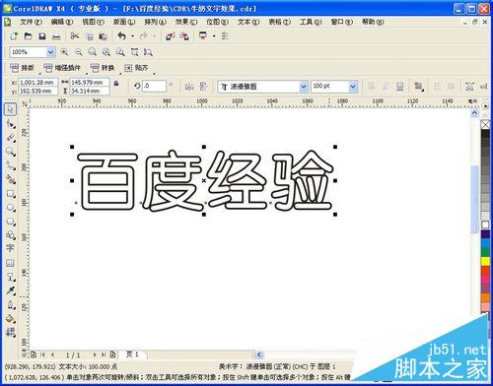
Task: Open the 编辑(E) menu
Action: (62, 22)
